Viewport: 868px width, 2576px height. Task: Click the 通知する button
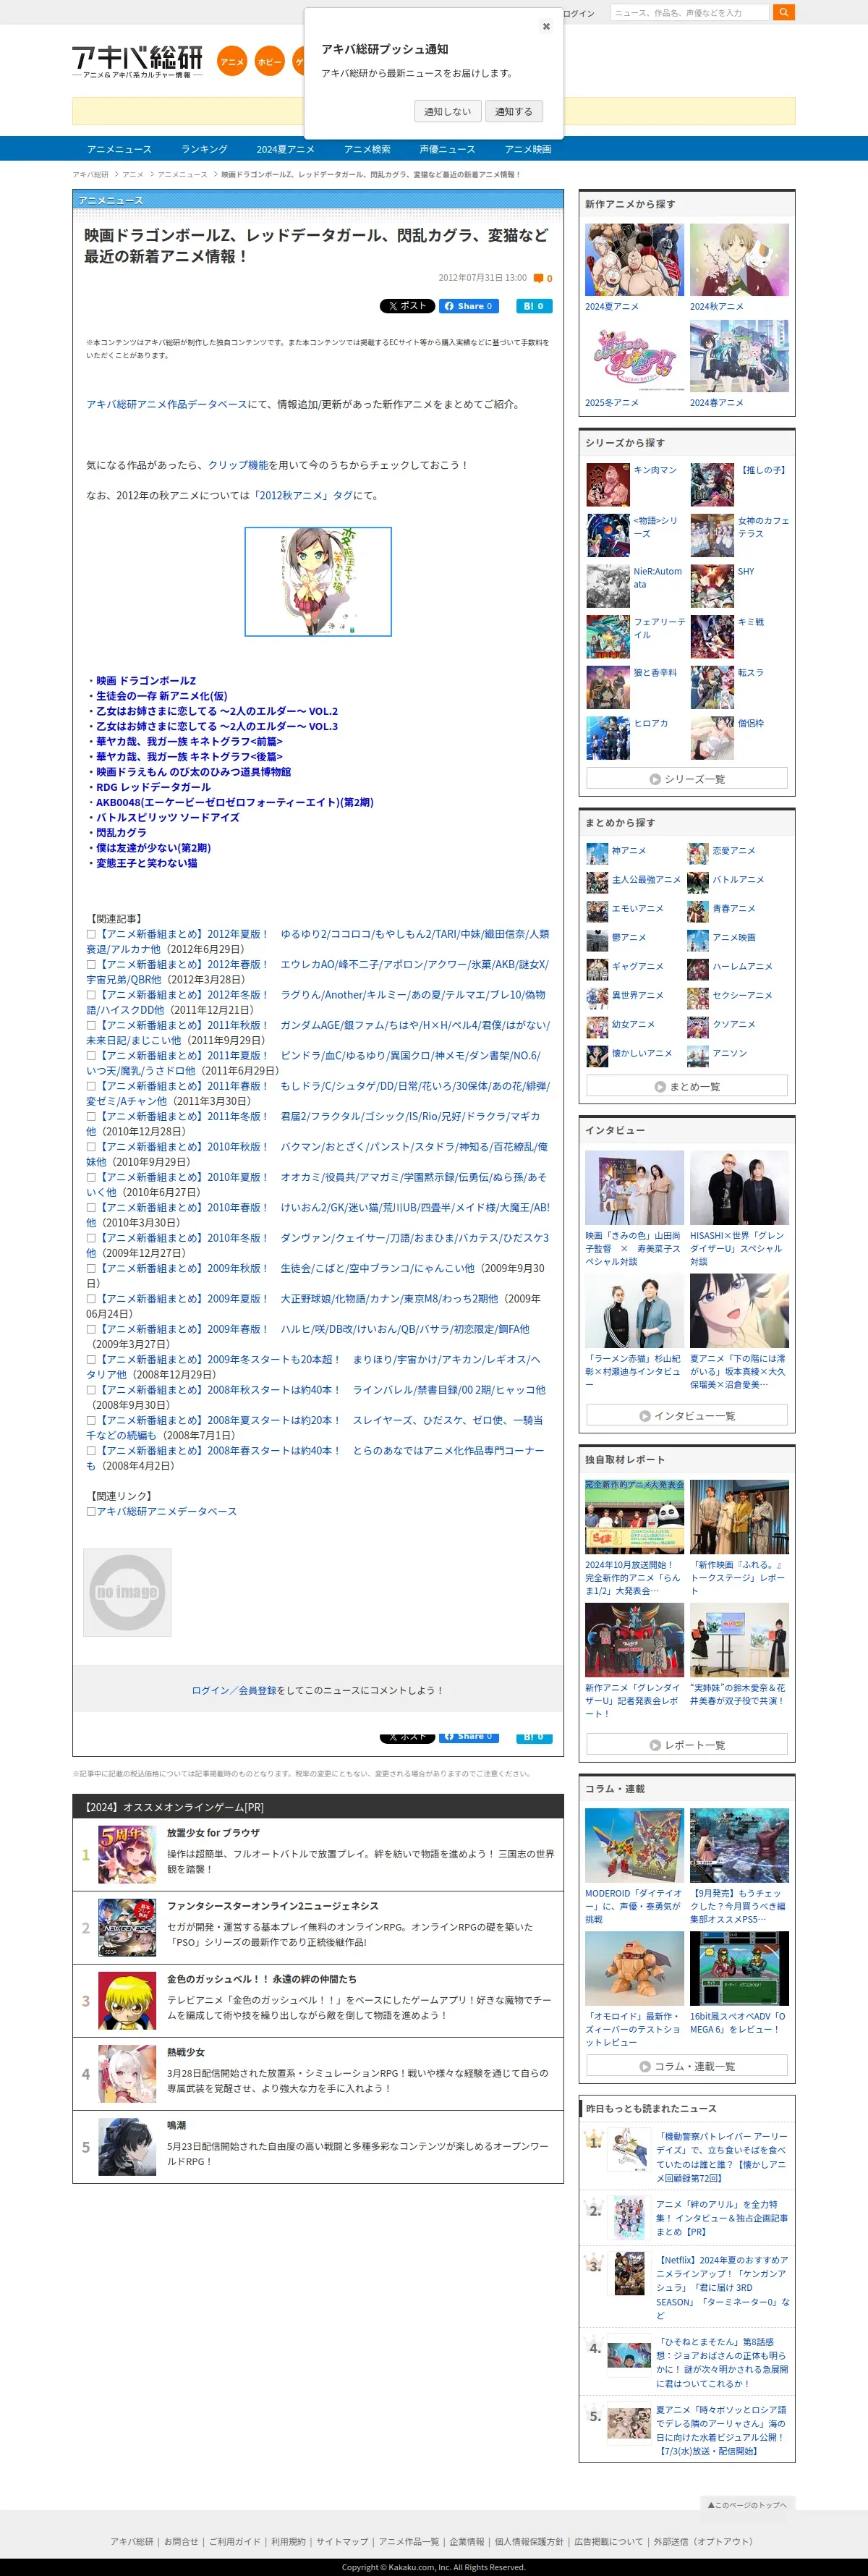(514, 111)
